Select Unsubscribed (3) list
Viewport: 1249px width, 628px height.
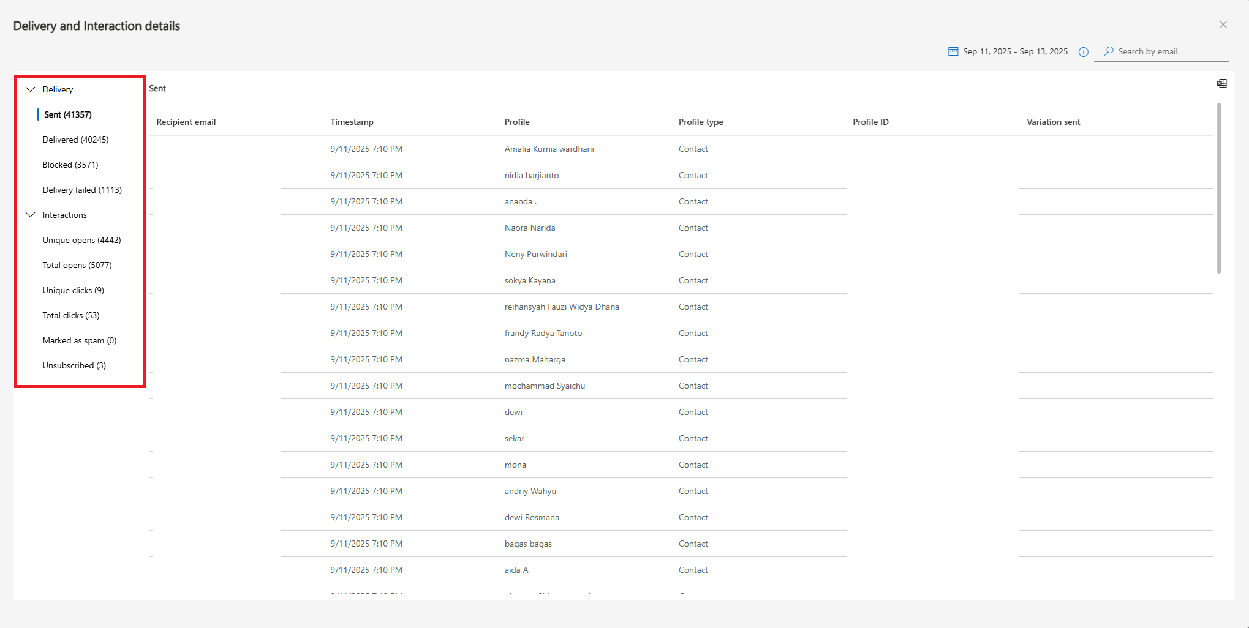click(74, 365)
